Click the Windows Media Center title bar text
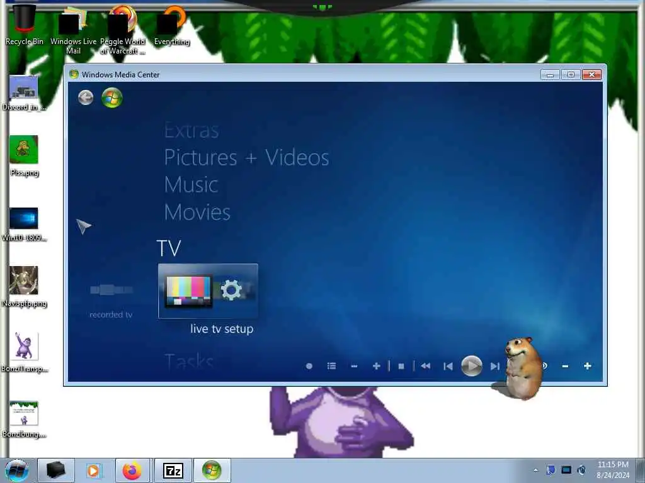Screen dimensions: 645x483 tap(120, 75)
